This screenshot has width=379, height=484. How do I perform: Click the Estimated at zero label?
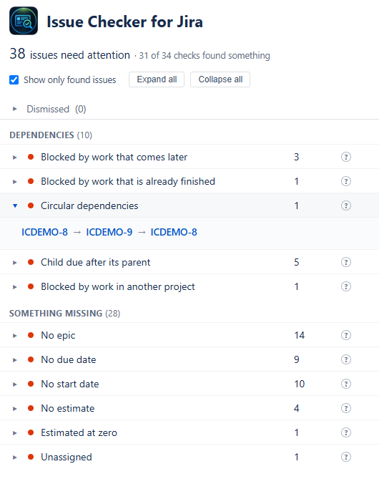(x=79, y=433)
